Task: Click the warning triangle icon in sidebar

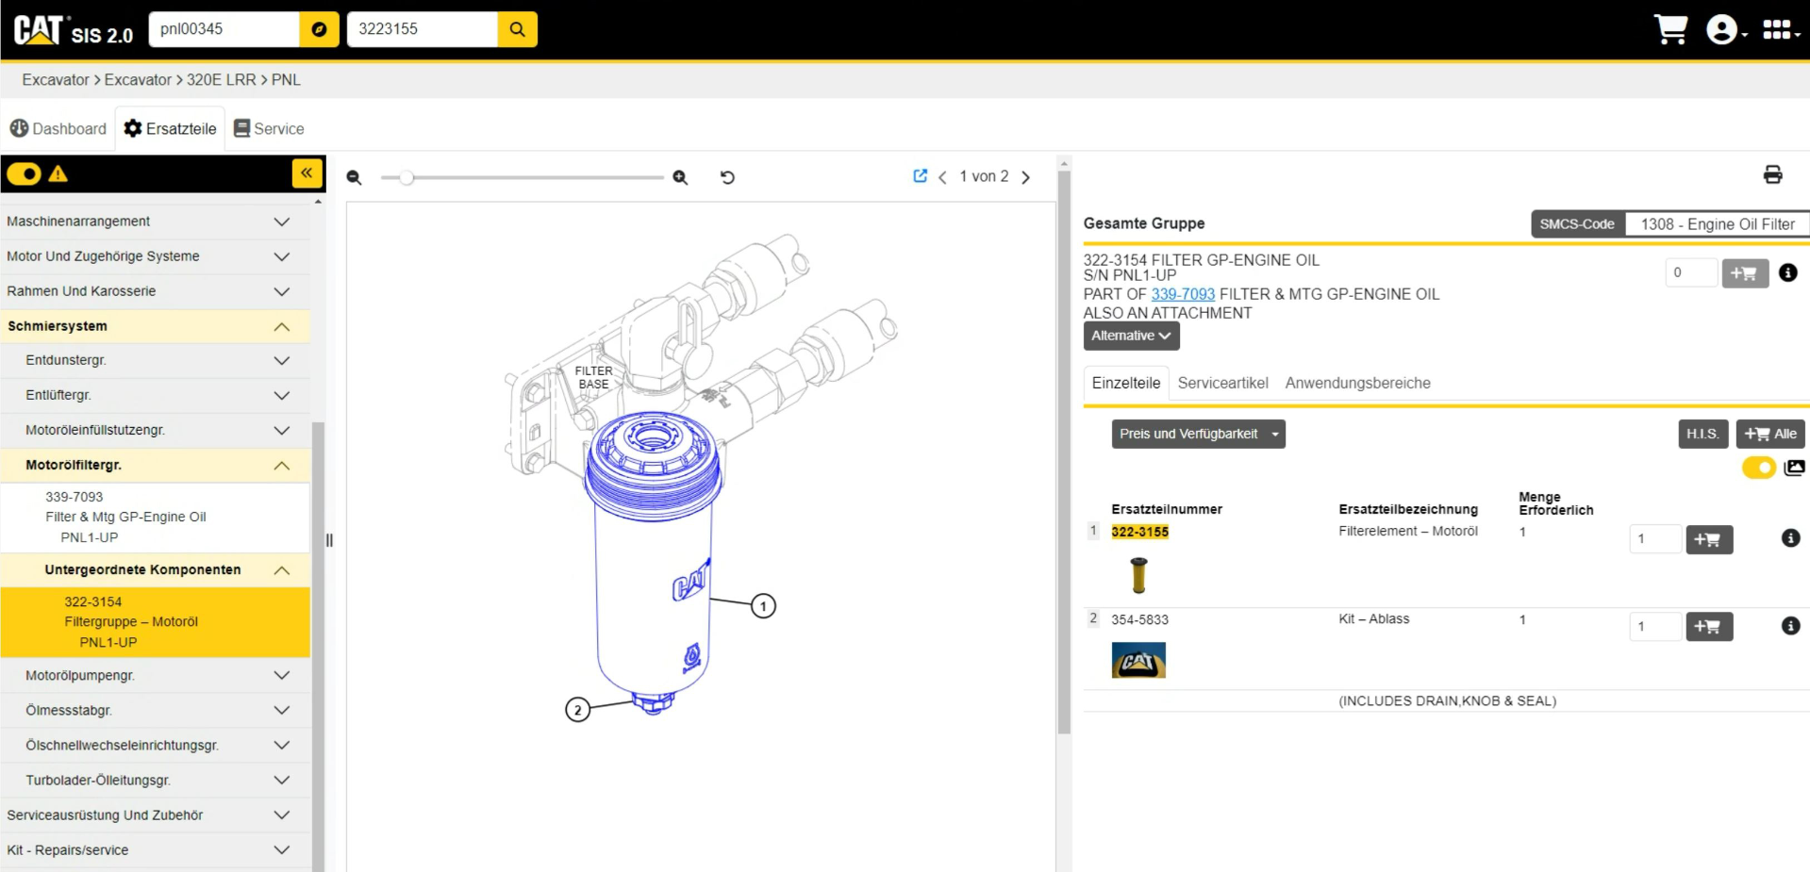Action: point(58,173)
